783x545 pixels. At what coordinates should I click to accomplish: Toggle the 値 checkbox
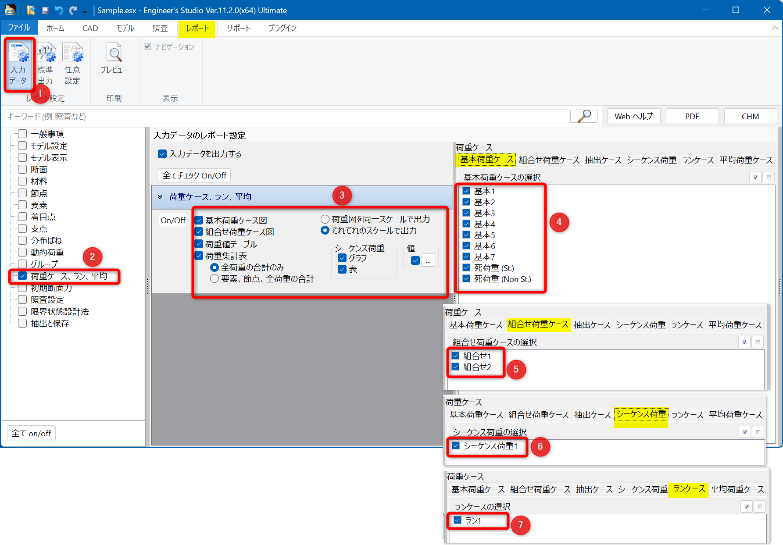click(x=415, y=260)
